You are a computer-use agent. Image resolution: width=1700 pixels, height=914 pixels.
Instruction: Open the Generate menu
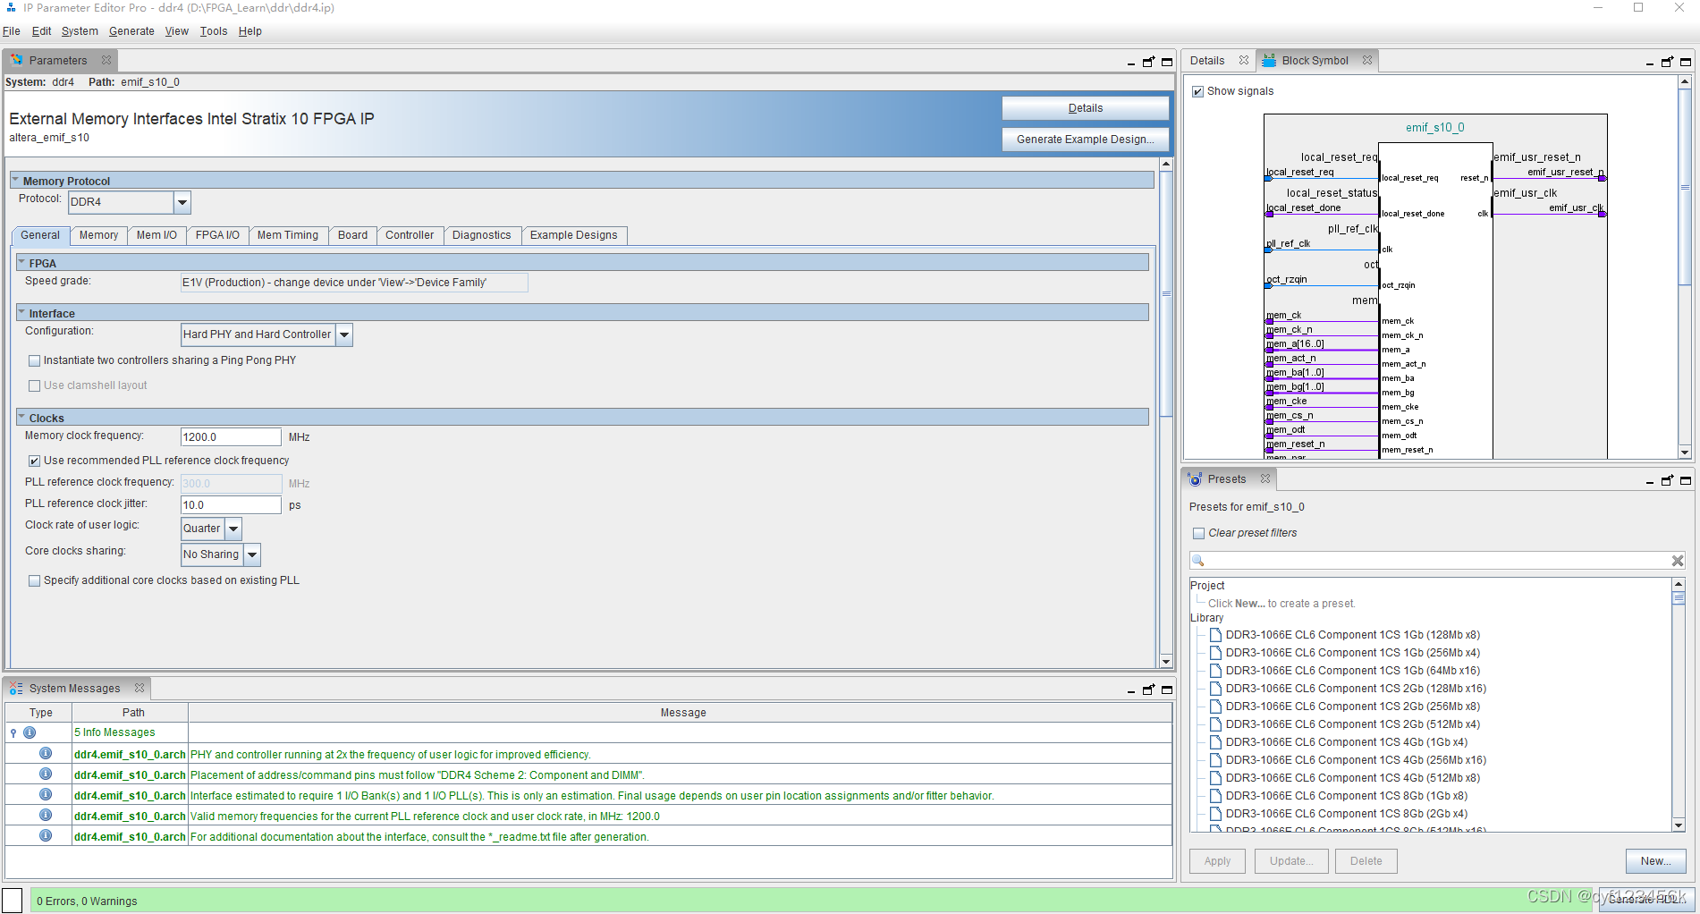131,31
